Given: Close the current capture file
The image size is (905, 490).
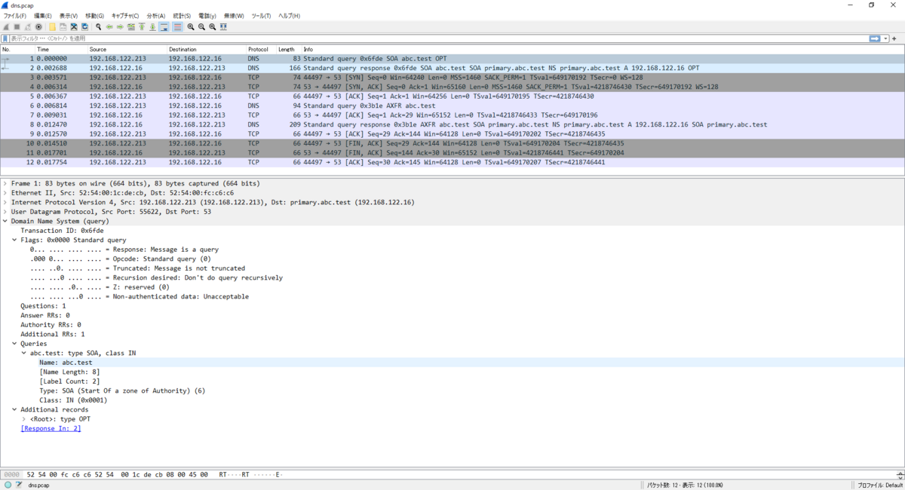Looking at the screenshot, I should (73, 27).
